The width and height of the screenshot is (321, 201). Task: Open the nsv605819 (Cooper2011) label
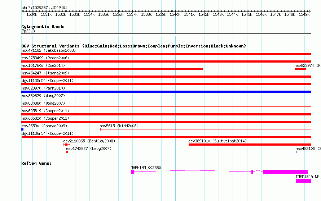pos(45,111)
